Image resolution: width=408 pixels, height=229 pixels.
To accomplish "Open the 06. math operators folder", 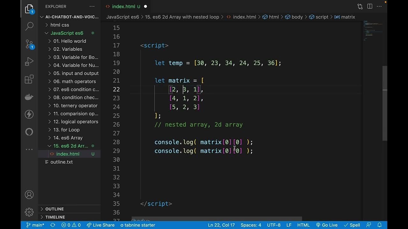I will coord(69,81).
